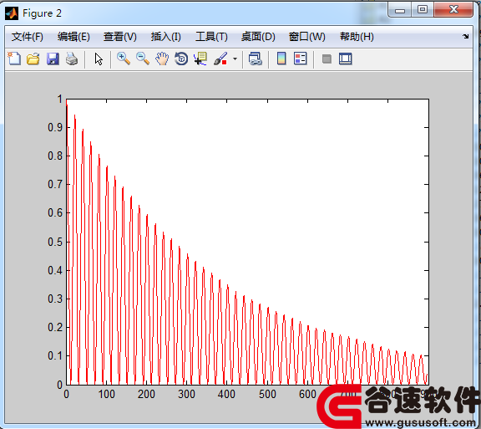Open a file with the folder icon
Viewport: 481px width, 429px height.
33,59
